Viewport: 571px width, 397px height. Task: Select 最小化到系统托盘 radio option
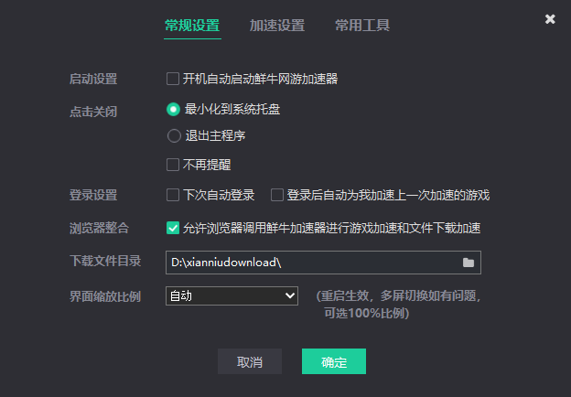click(x=173, y=109)
